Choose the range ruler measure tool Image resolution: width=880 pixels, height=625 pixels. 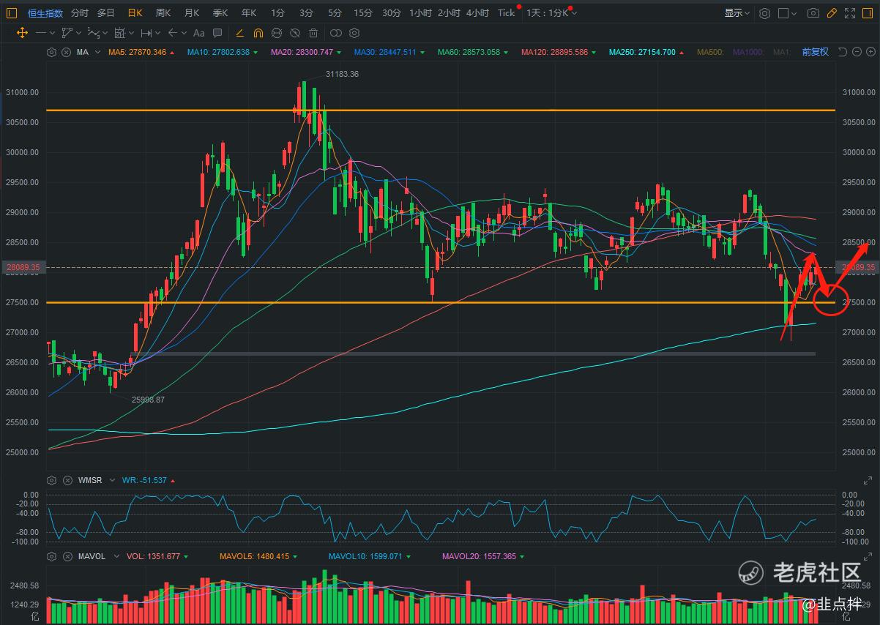coord(146,33)
